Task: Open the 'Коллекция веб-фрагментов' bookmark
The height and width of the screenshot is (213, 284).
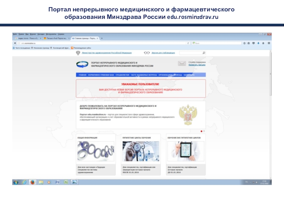Action: point(60,48)
